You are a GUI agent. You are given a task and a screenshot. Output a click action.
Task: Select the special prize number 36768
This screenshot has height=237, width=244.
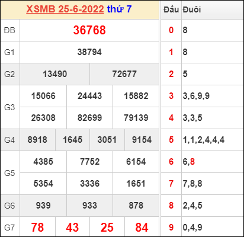coord(89,30)
